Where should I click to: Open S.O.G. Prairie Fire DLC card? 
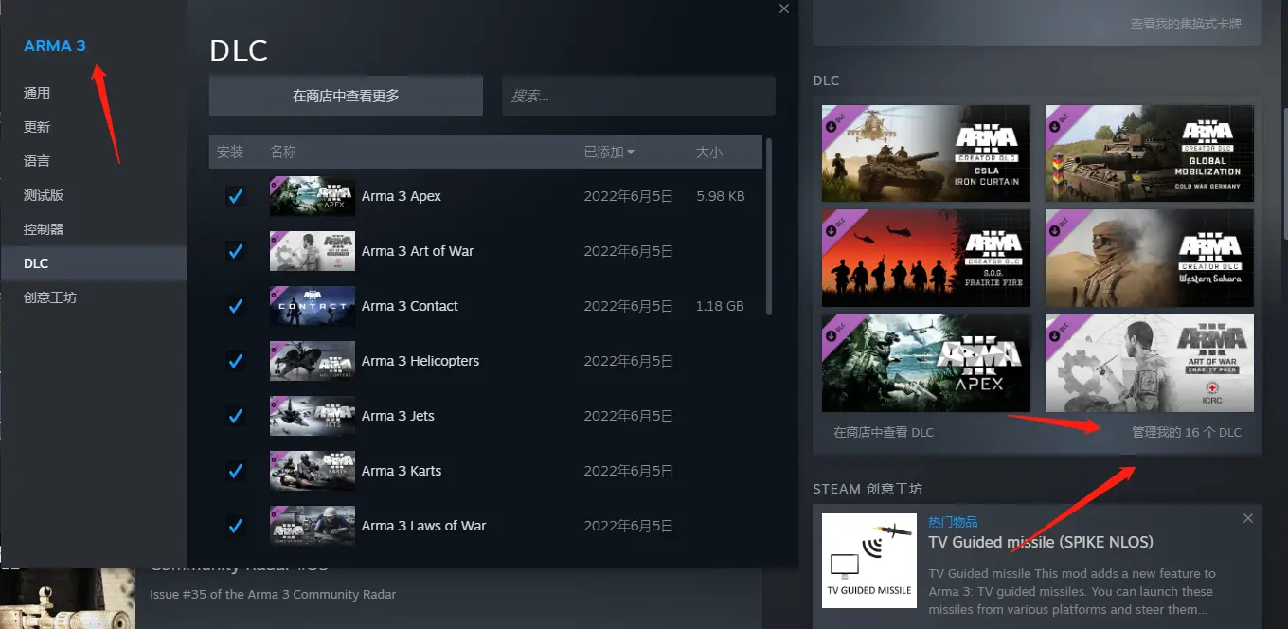pyautogui.click(x=926, y=258)
